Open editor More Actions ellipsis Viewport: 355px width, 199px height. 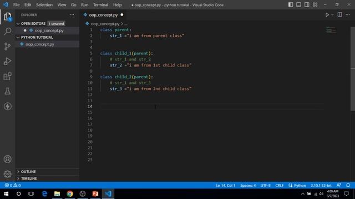click(x=348, y=15)
